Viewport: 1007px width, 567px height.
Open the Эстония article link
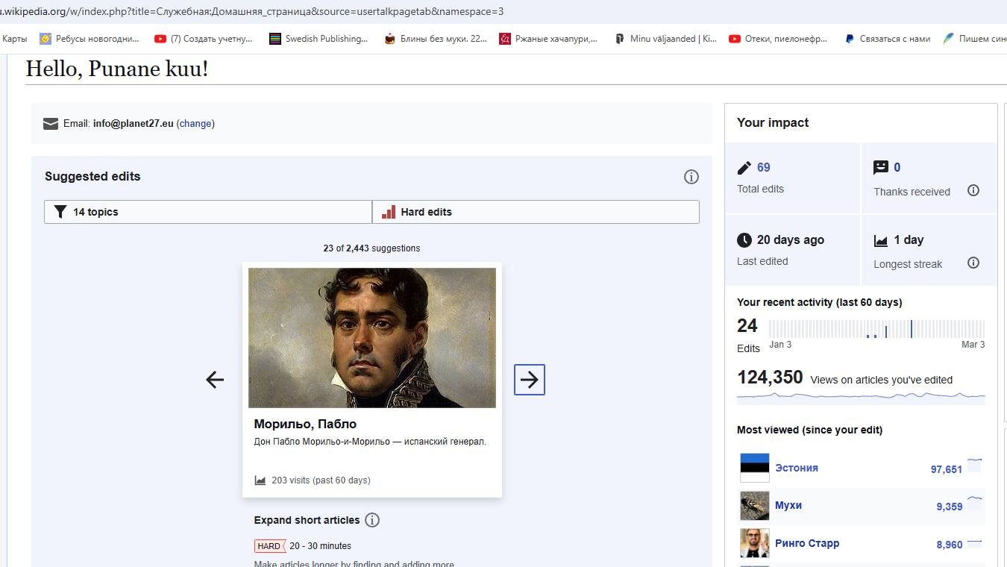pos(796,468)
